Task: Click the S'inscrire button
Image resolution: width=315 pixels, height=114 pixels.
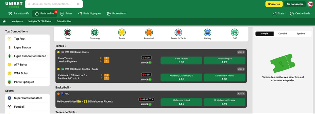Action: [x=274, y=4]
